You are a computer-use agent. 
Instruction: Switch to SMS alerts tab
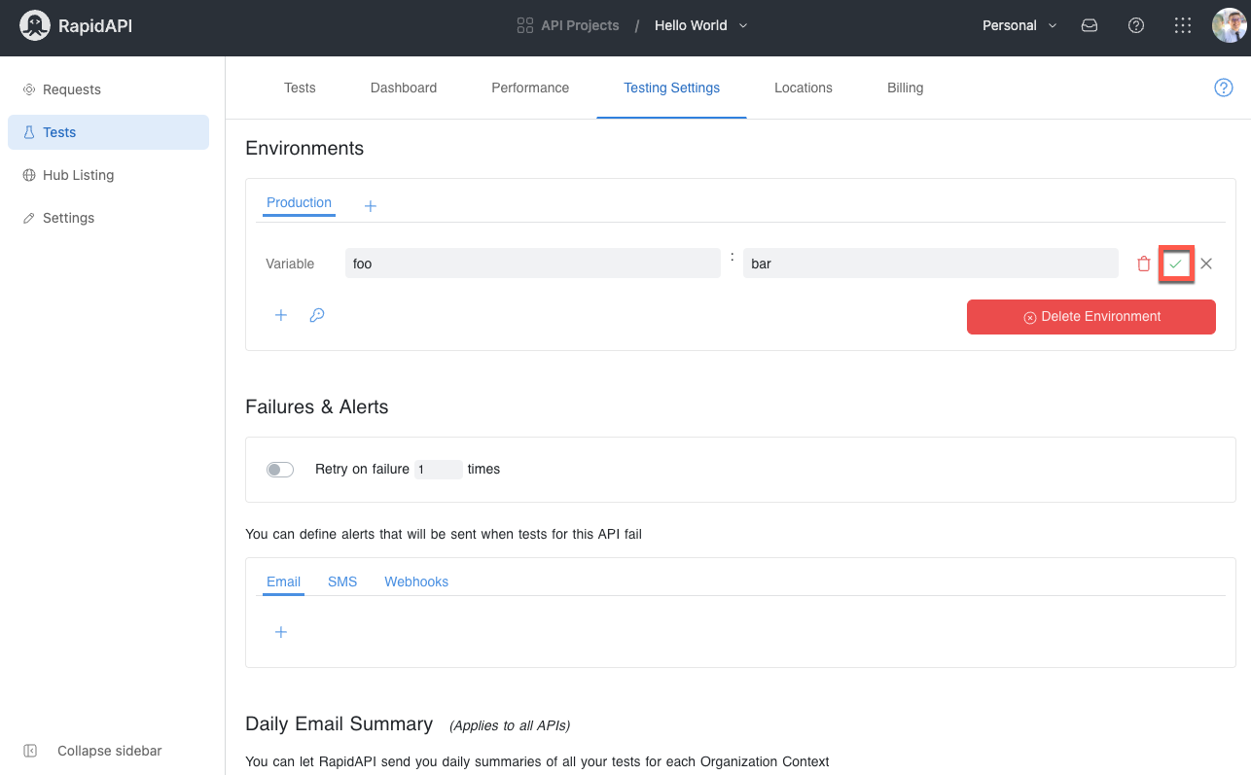(342, 581)
